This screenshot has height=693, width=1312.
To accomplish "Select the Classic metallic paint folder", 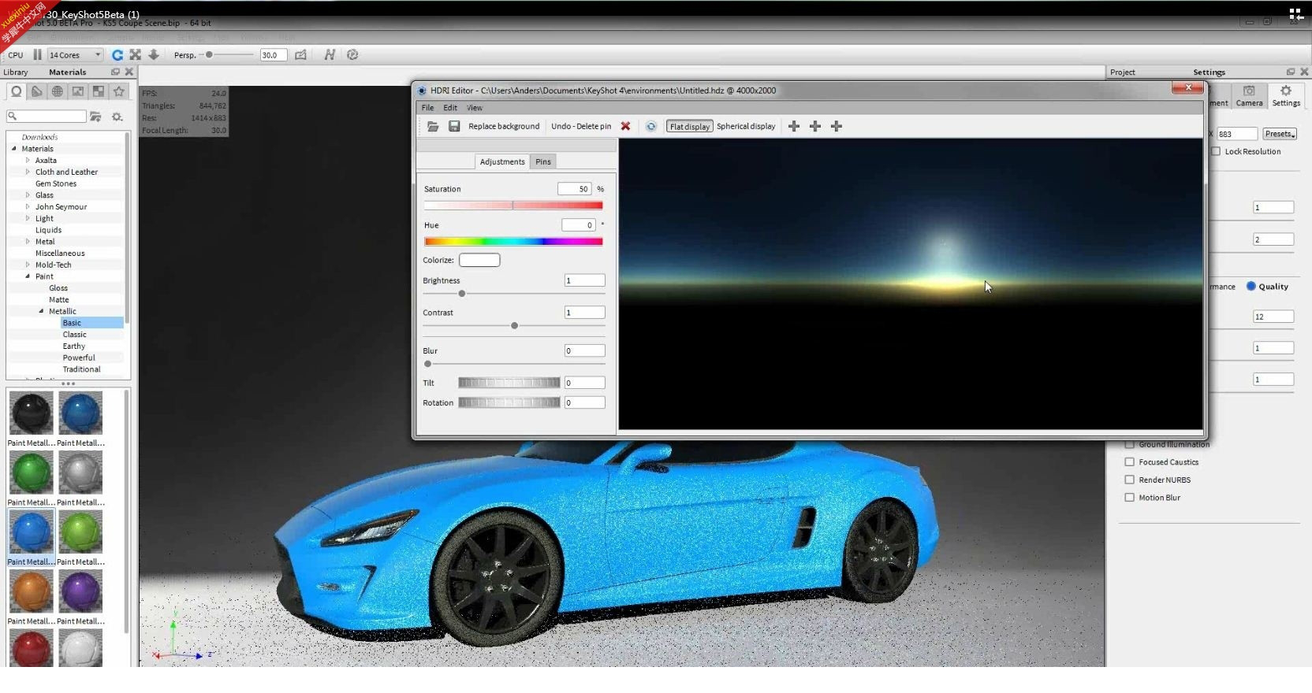I will [x=75, y=334].
